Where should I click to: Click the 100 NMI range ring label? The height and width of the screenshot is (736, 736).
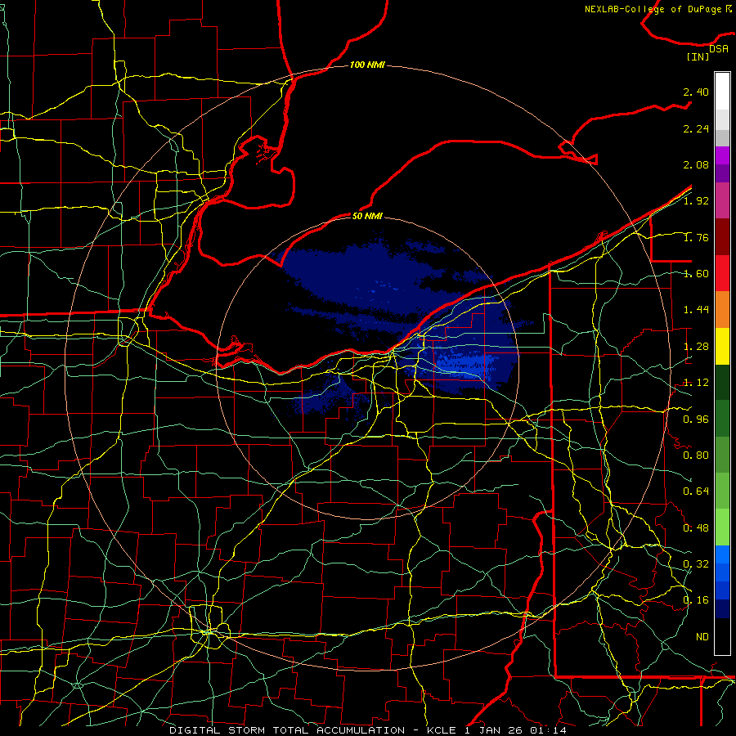(367, 65)
